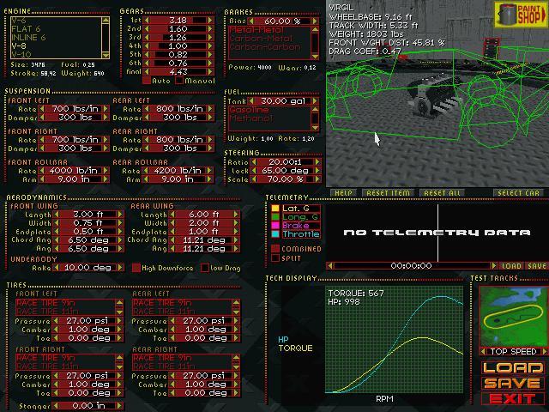Screen dimensions: 549x412
Task: Click the test track map thumbnail
Action: pos(513,317)
